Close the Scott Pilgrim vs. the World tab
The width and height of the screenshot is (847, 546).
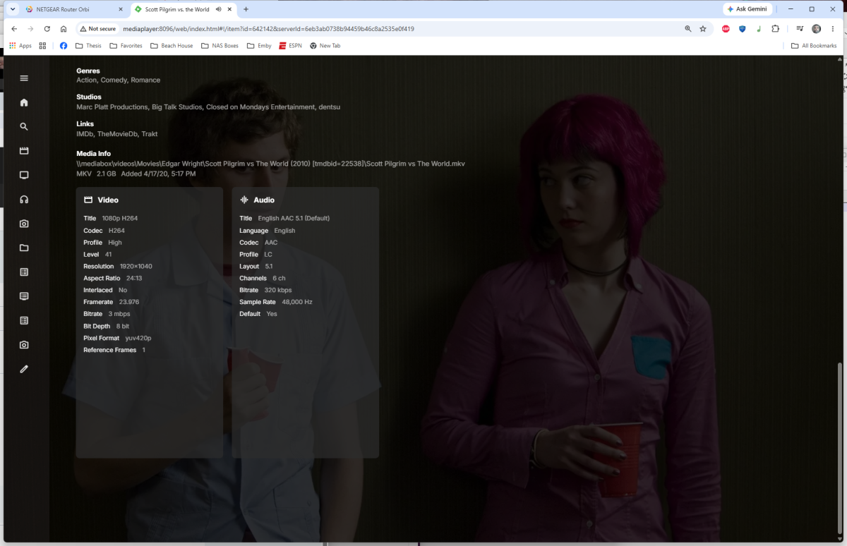coord(230,9)
